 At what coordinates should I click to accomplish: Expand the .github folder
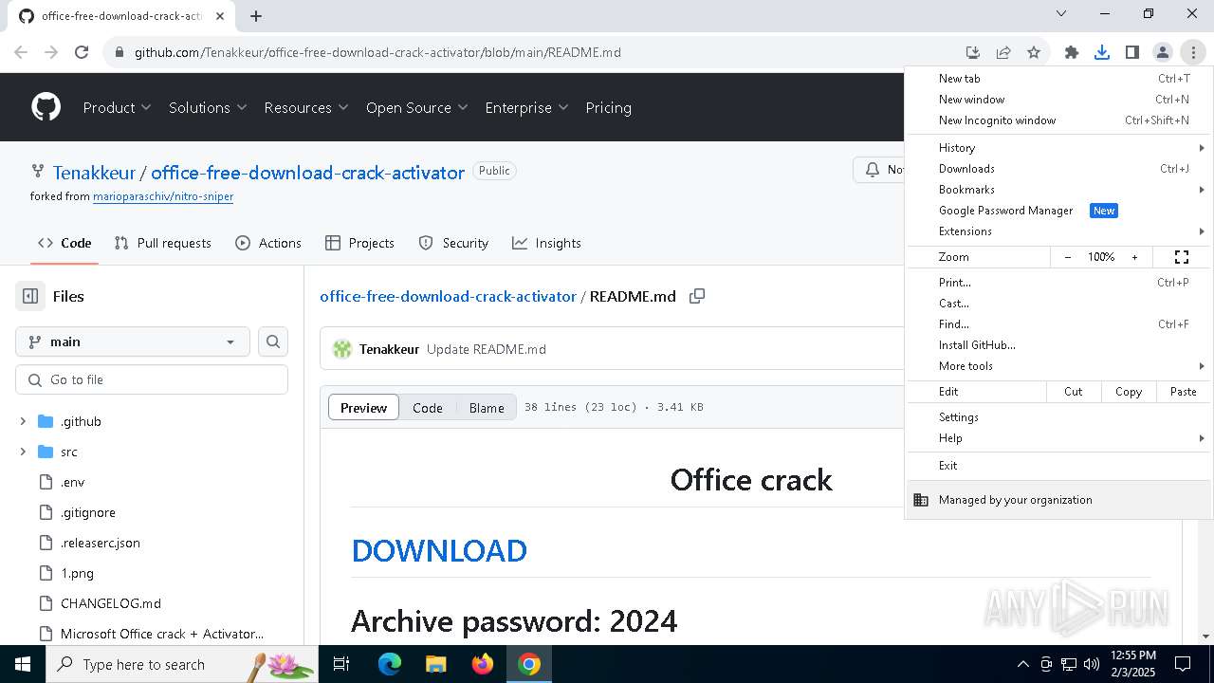tap(23, 421)
